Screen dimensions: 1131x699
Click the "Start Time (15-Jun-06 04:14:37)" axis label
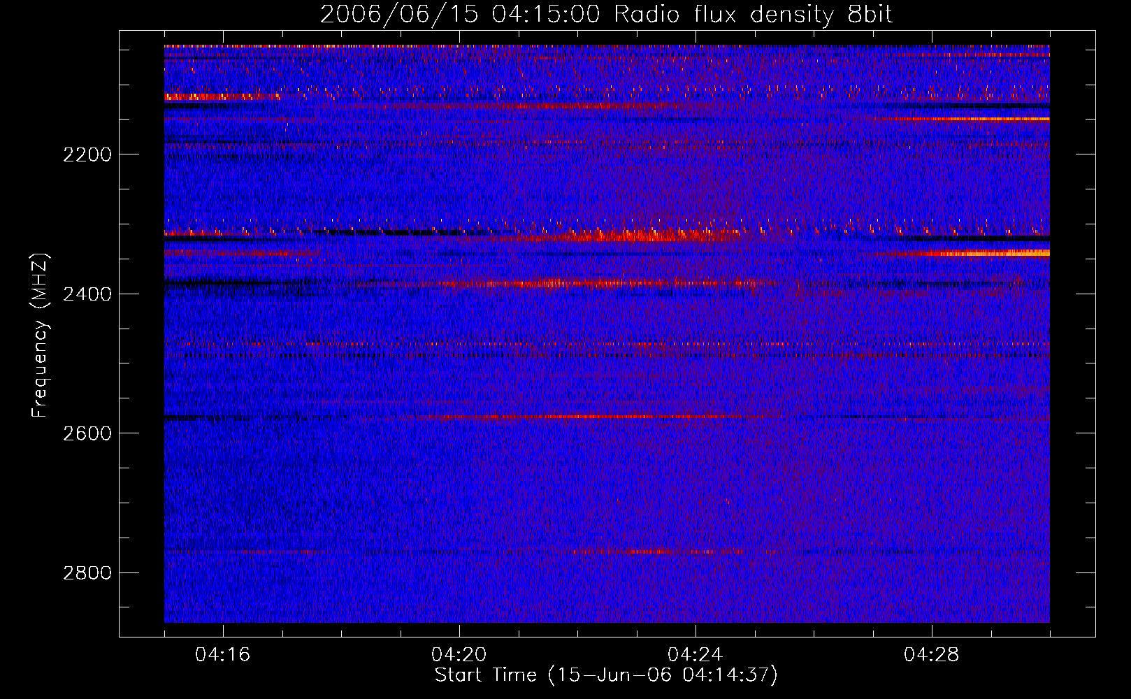(606, 675)
